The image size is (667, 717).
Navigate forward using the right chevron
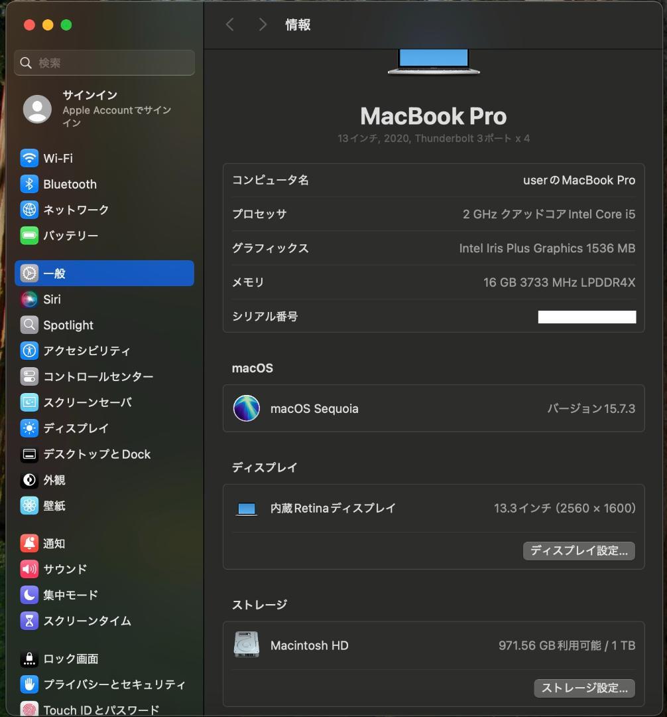coord(263,24)
